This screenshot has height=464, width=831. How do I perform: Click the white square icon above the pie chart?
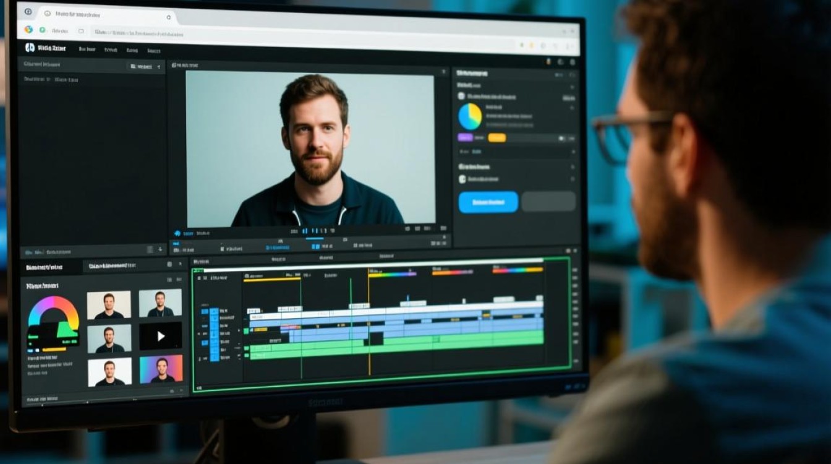[461, 96]
